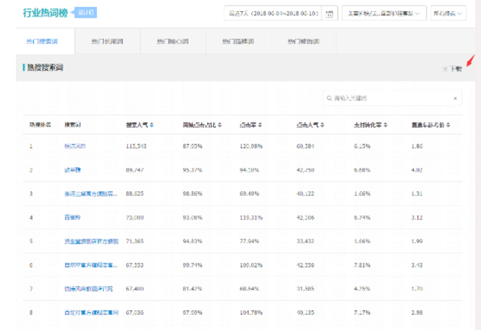
Task: Sort by 搜索人气 column arrows
Action: click(x=151, y=125)
